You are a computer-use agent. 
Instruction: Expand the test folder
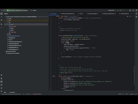[x=6, y=34]
